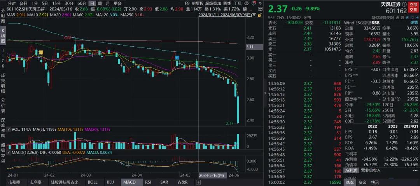Image resolution: width=420 pixels, height=186 pixels.
Task: Select the 分时 period
Action: tap(11, 4)
